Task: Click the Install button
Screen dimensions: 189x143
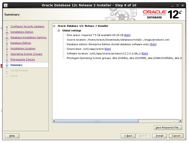Action: click(160, 136)
